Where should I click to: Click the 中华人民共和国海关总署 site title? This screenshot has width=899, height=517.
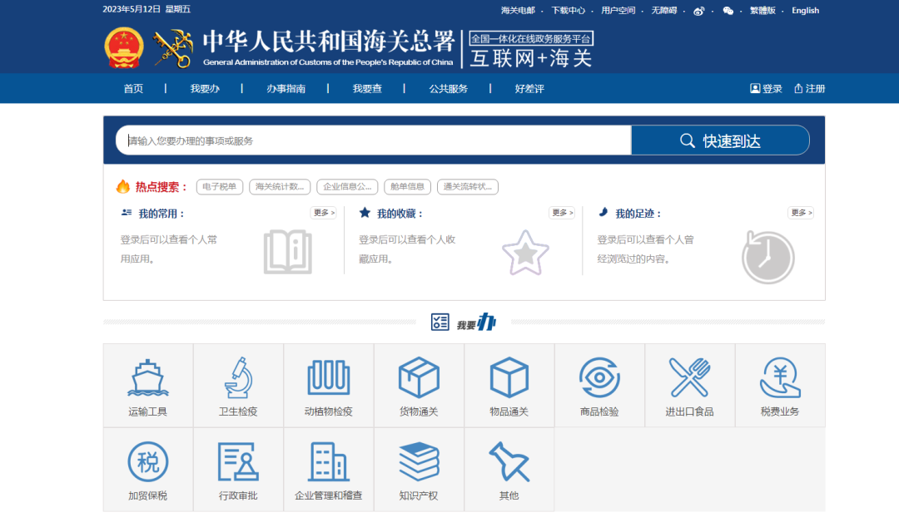click(x=329, y=42)
